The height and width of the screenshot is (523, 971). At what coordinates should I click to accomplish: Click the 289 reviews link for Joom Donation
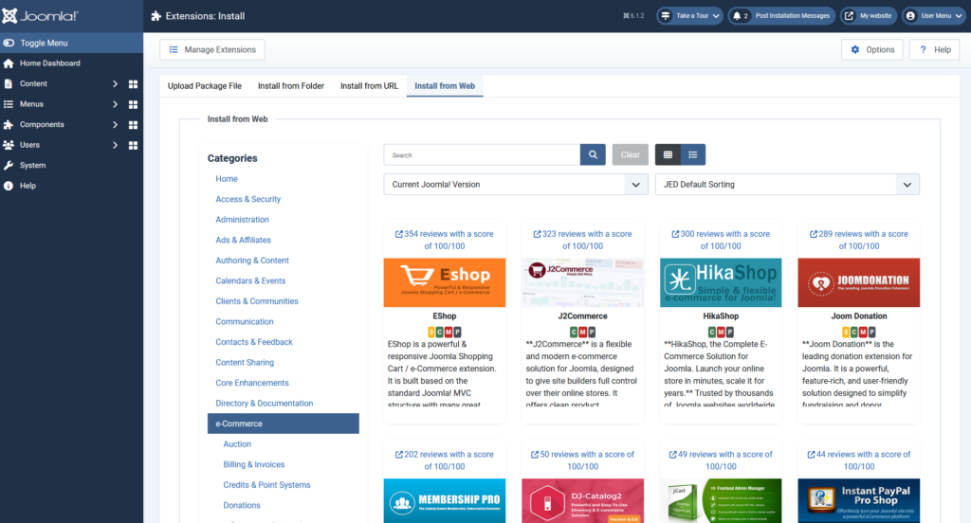tap(859, 240)
